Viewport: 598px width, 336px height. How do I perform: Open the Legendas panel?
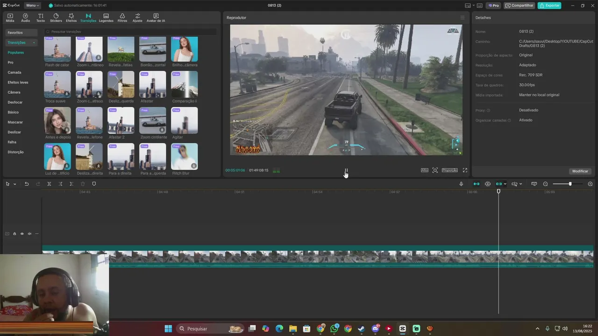(106, 18)
